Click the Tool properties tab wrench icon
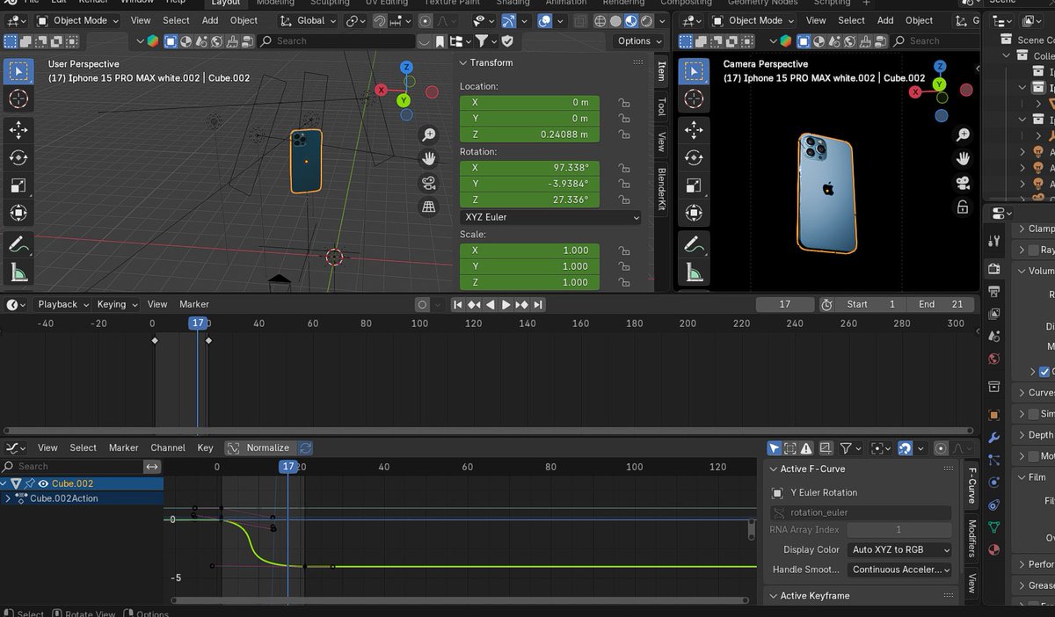This screenshot has height=617, width=1055. point(994,241)
